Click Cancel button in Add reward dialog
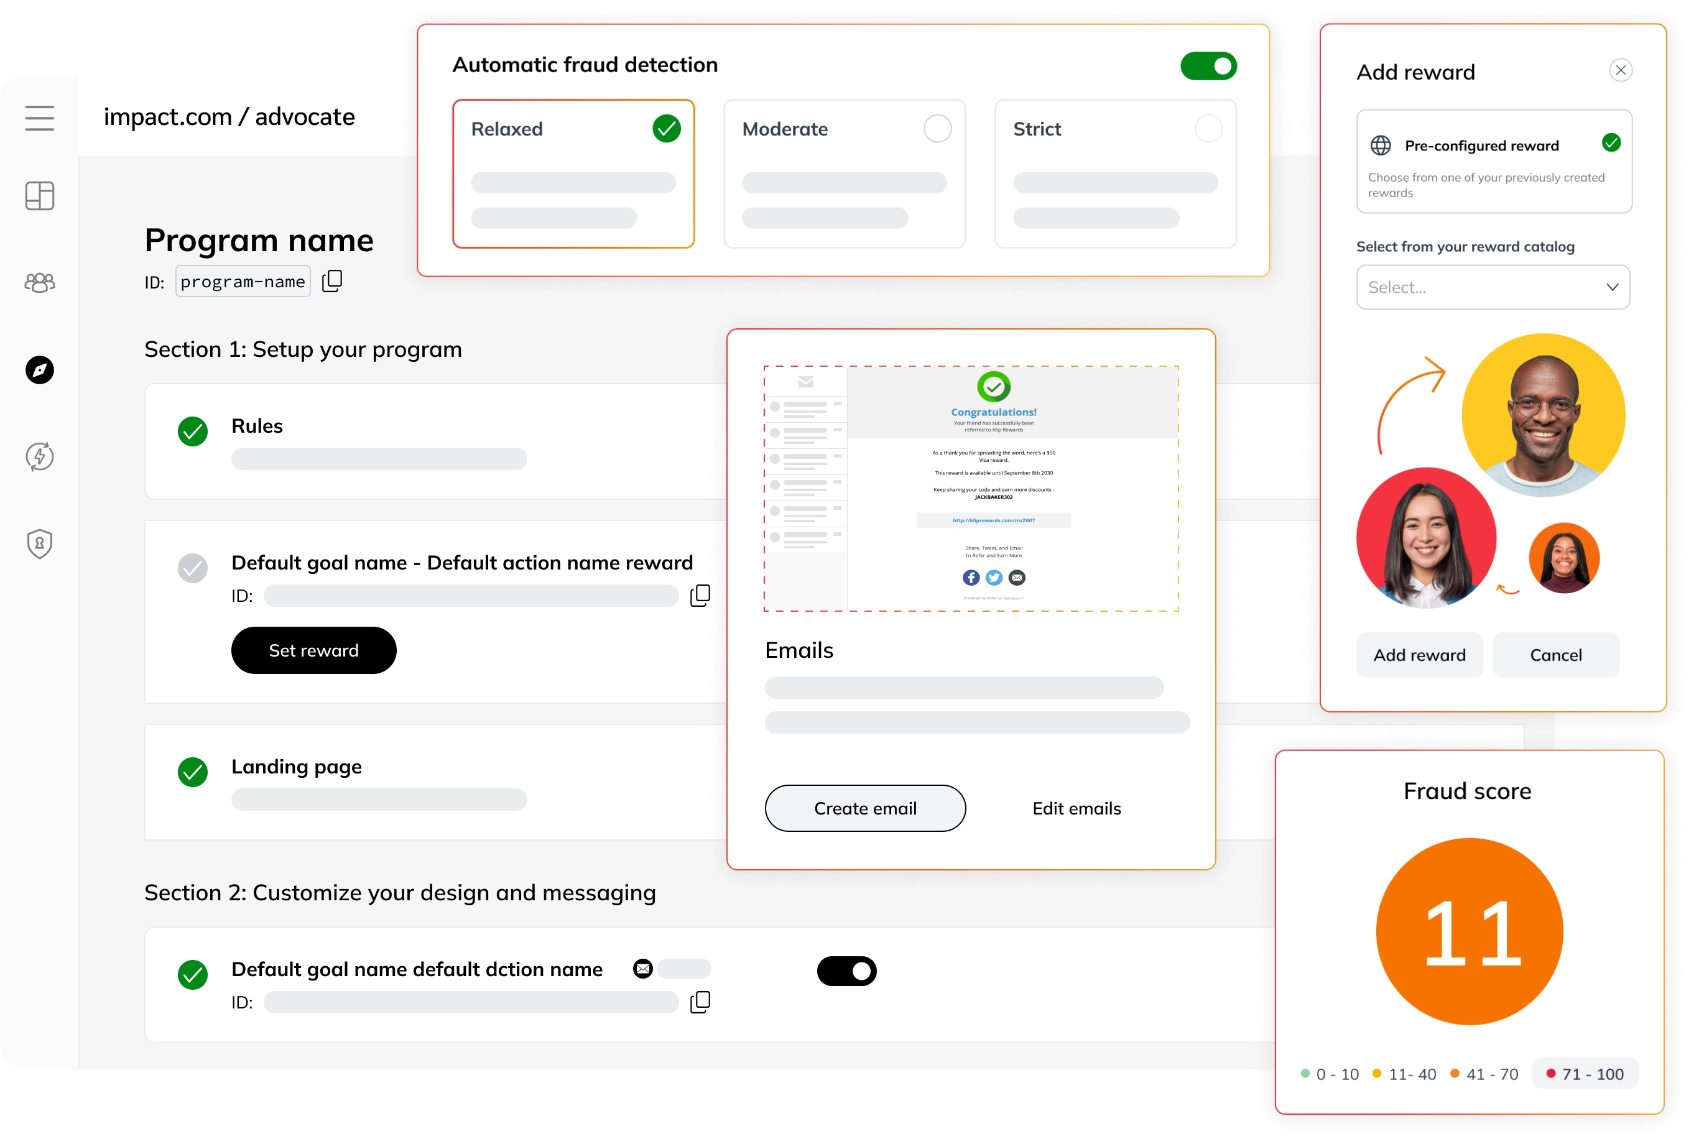 (1556, 653)
